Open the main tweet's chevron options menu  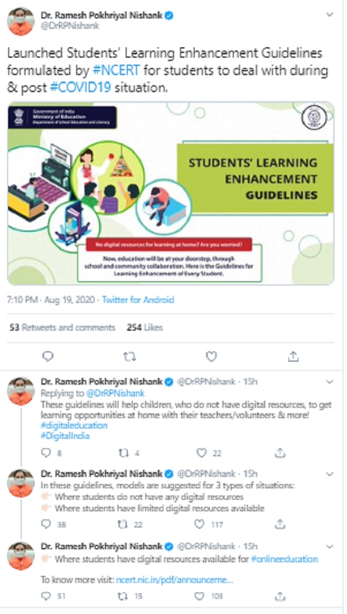point(330,15)
